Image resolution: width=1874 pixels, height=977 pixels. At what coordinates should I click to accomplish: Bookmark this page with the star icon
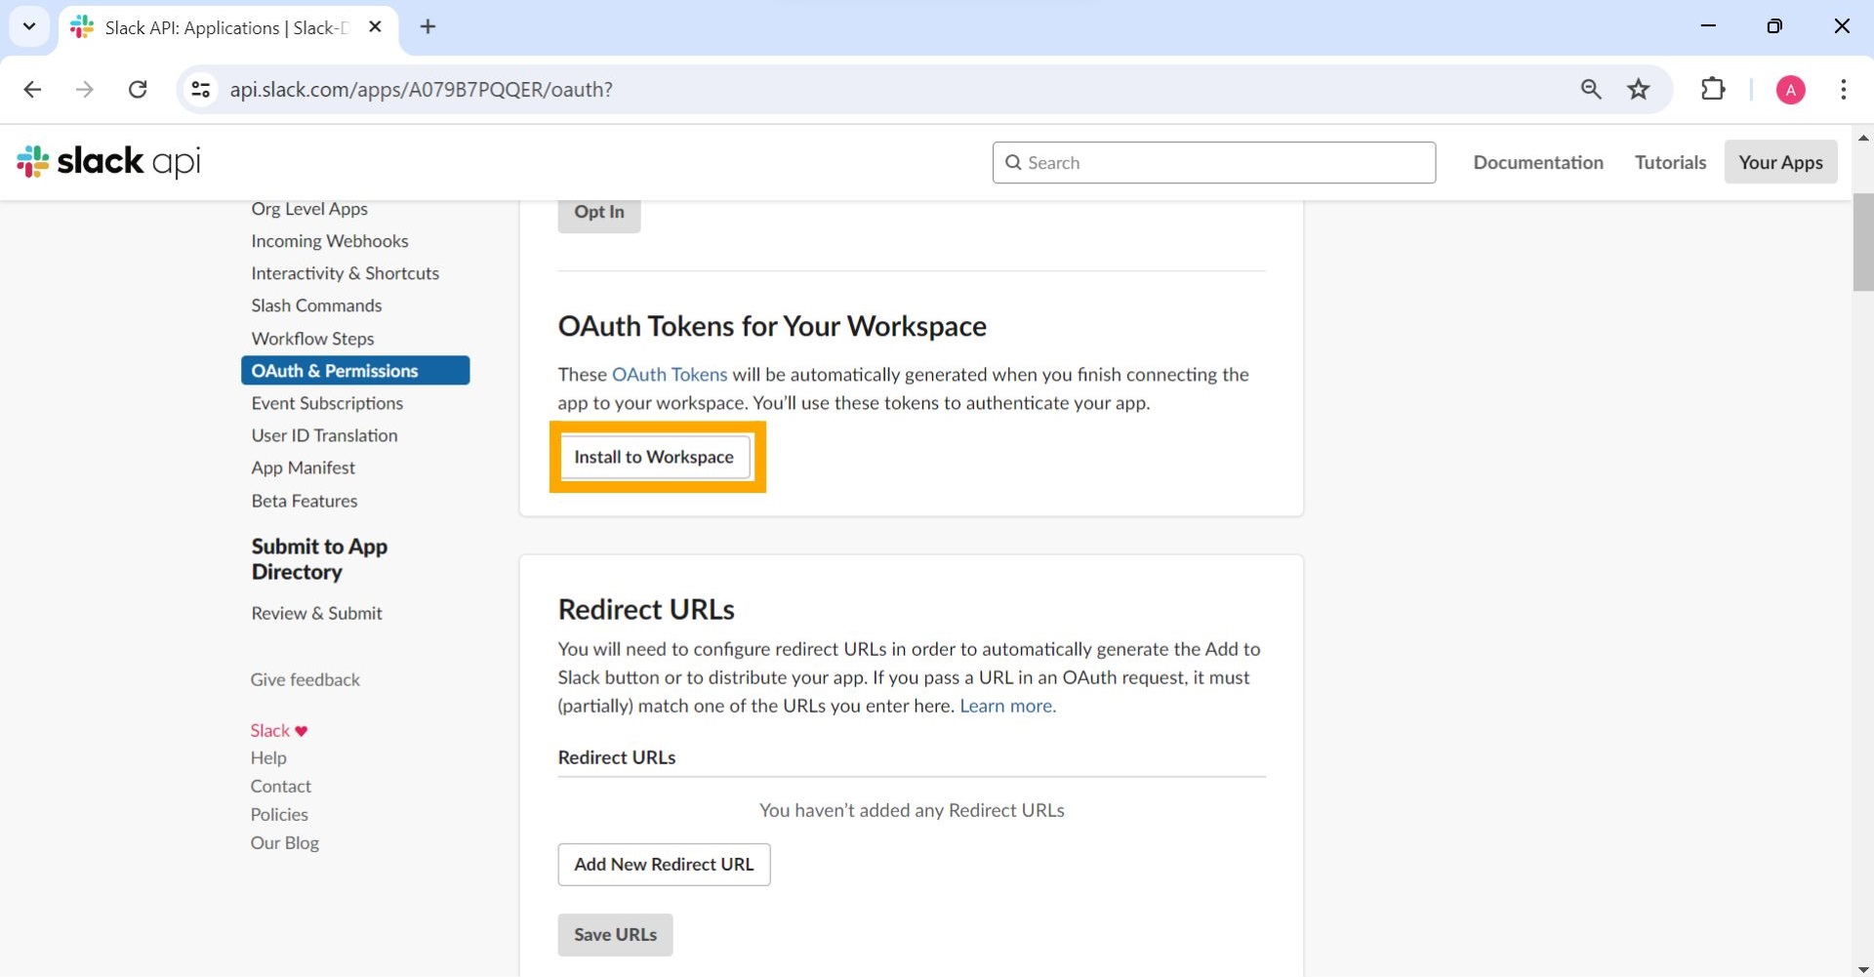1639,90
